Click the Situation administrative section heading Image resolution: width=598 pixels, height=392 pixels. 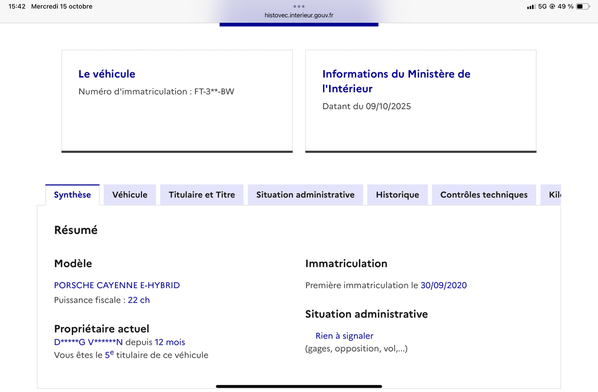click(366, 314)
